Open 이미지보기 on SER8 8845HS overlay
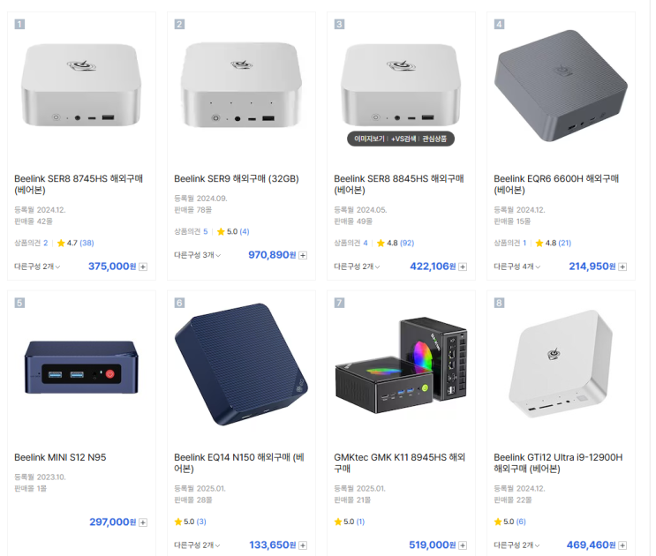Screen dimensions: 656x556 pyautogui.click(x=369, y=139)
